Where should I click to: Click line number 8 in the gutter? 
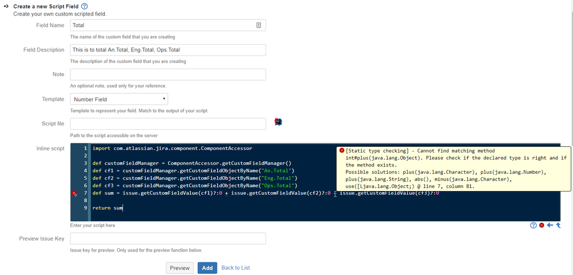tap(85, 200)
